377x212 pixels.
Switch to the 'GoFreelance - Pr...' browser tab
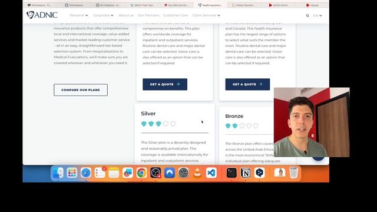pyautogui.click(x=39, y=5)
